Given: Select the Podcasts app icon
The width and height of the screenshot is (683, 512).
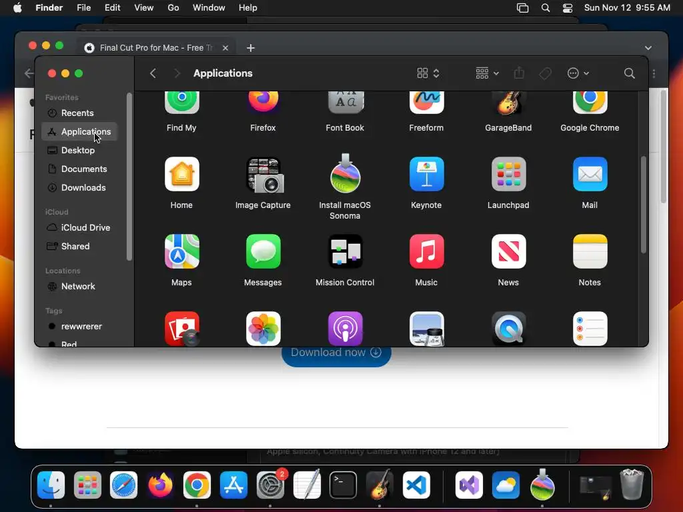Looking at the screenshot, I should point(345,329).
